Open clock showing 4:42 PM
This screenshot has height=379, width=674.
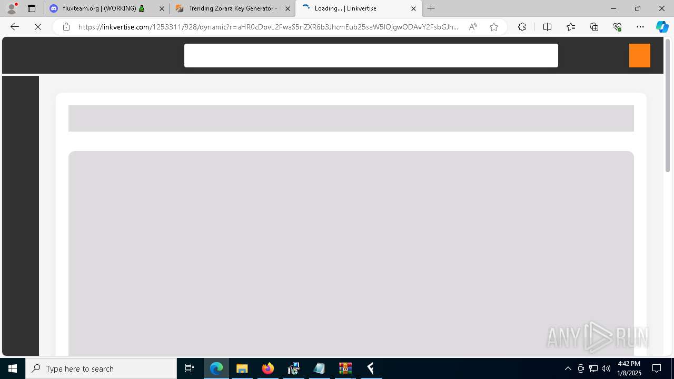(x=629, y=368)
